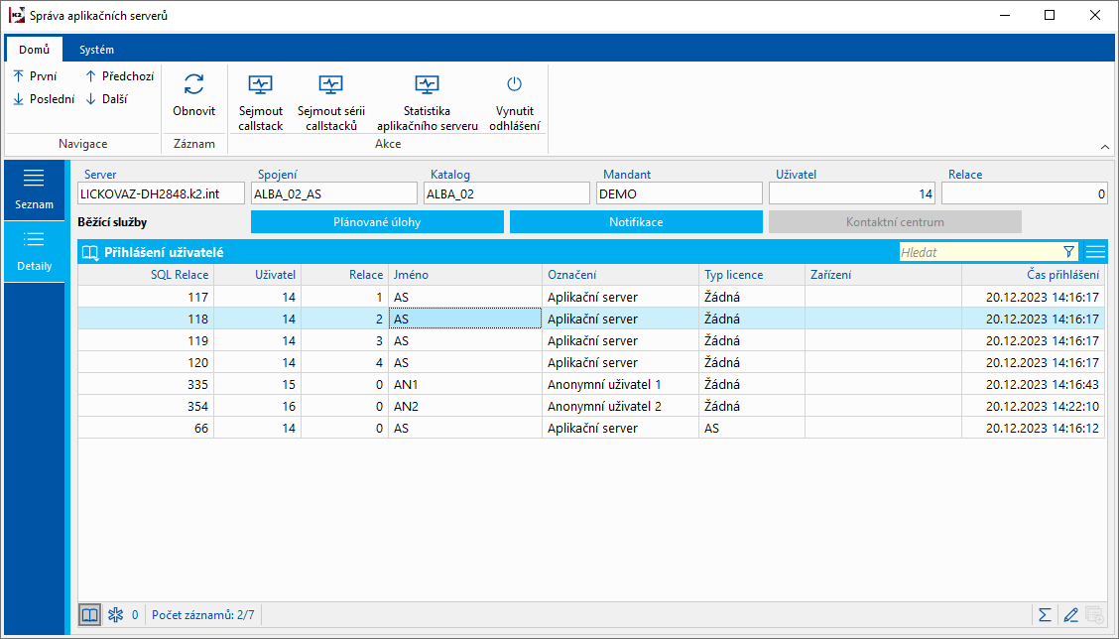
Task: Open the hamburger menu of the user table
Action: tap(1095, 252)
